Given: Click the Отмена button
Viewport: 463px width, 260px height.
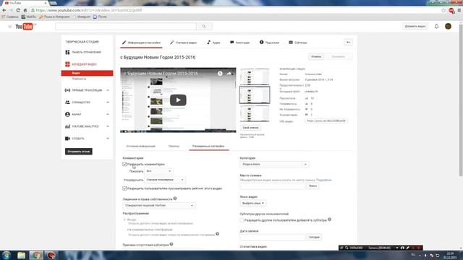Looking at the screenshot, I should click(316, 56).
